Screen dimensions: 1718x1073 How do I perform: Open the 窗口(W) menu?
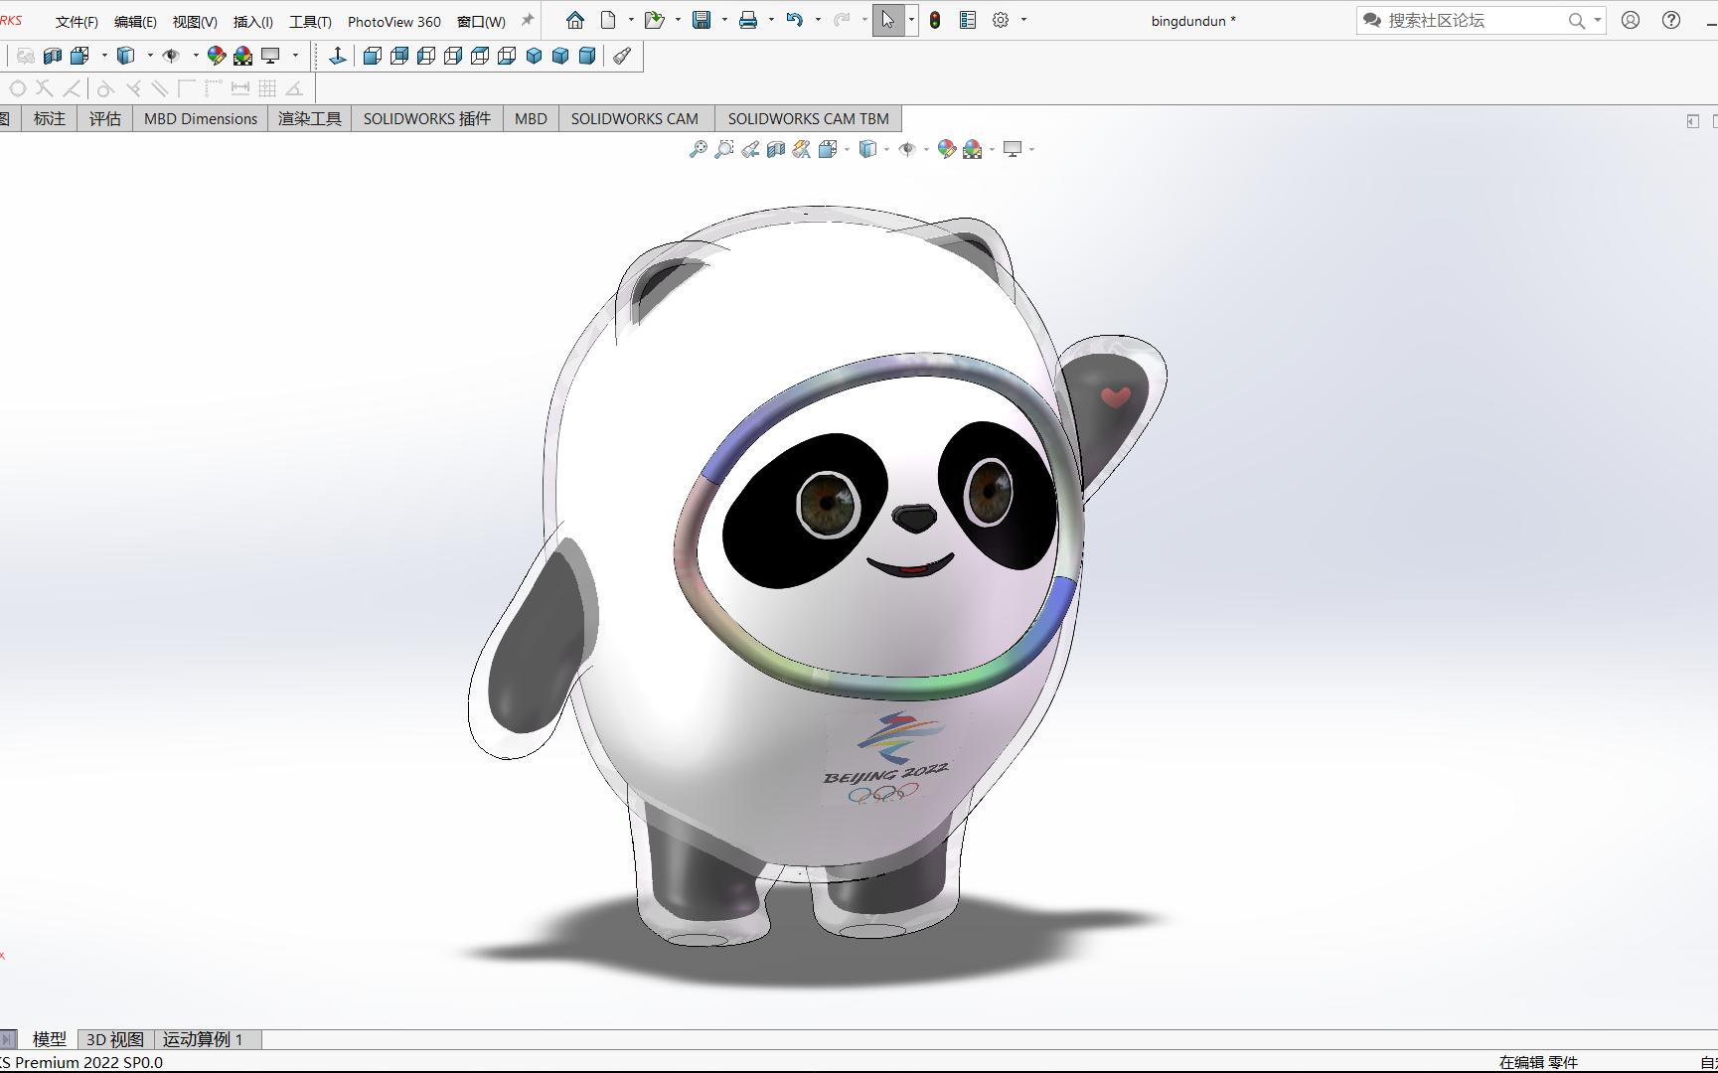click(481, 21)
